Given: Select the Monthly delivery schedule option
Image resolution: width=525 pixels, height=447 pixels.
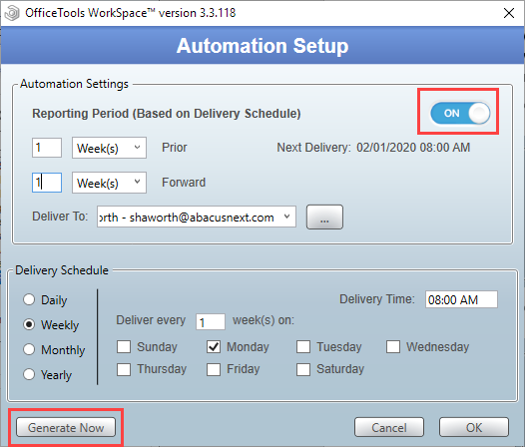Looking at the screenshot, I should point(29,349).
